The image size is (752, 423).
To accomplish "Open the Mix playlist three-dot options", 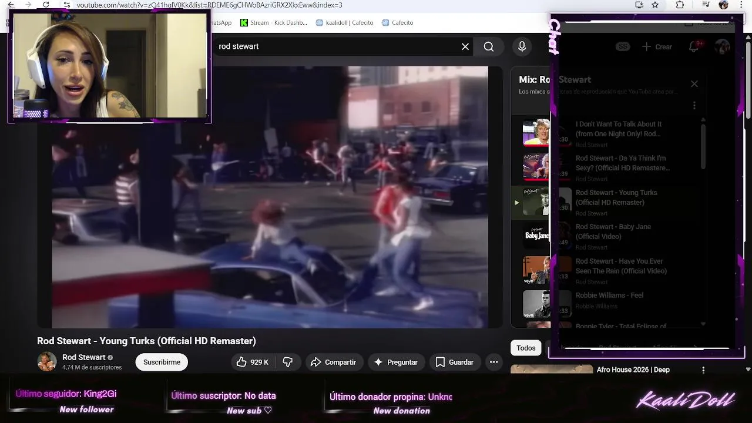I will 694,106.
